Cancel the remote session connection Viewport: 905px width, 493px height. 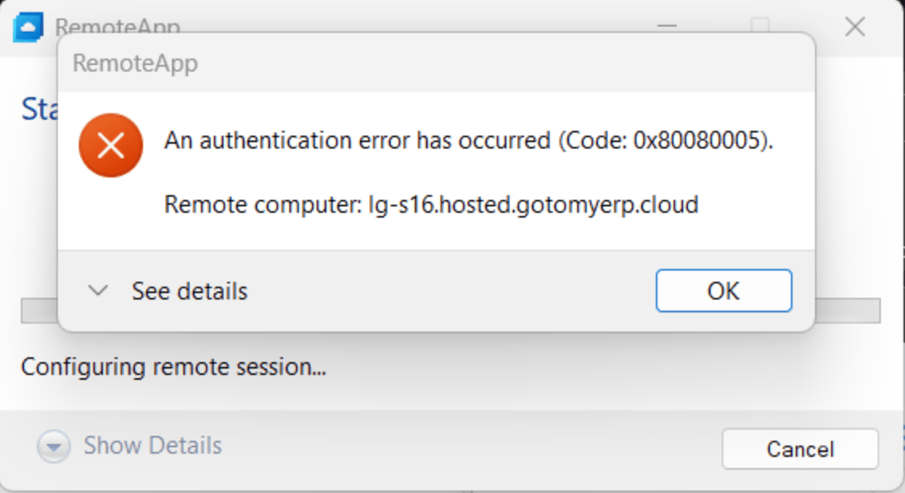pyautogui.click(x=800, y=449)
